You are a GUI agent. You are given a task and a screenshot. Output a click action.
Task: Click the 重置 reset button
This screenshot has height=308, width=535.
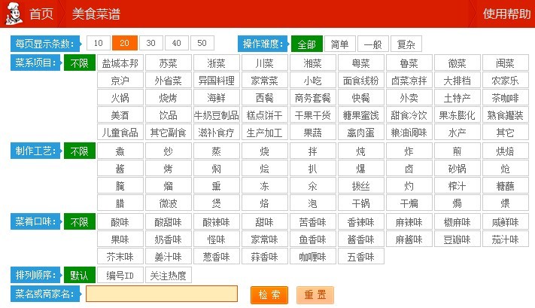[x=315, y=294]
